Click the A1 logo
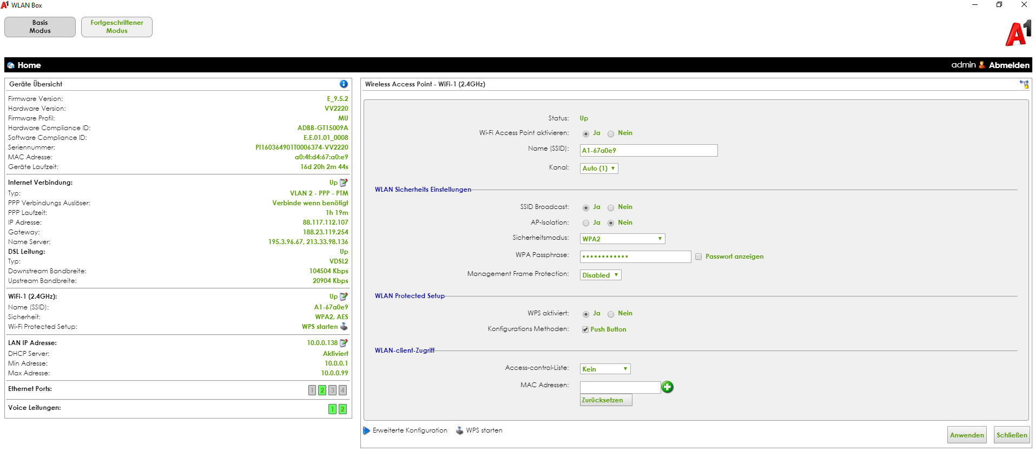 click(1019, 33)
